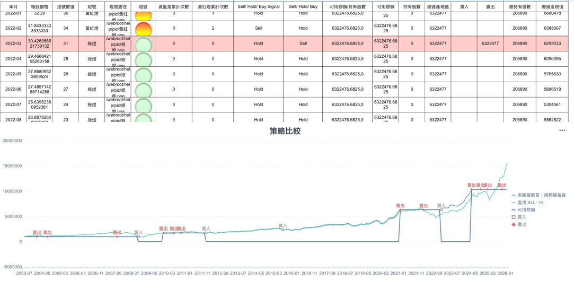The image size is (574, 281).
Task: Click the green light icon in 2022-03 row
Action: (x=143, y=45)
